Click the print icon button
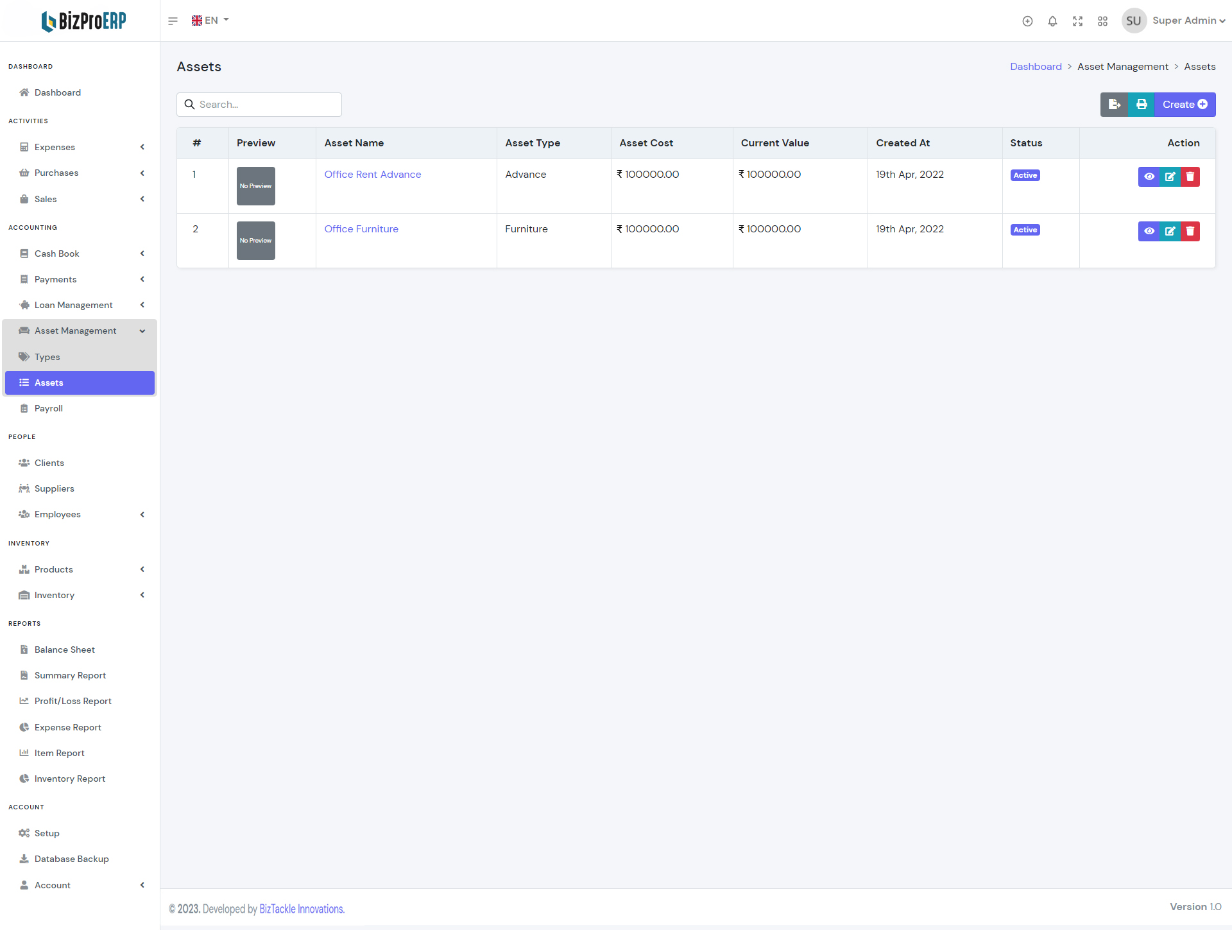 coord(1142,105)
